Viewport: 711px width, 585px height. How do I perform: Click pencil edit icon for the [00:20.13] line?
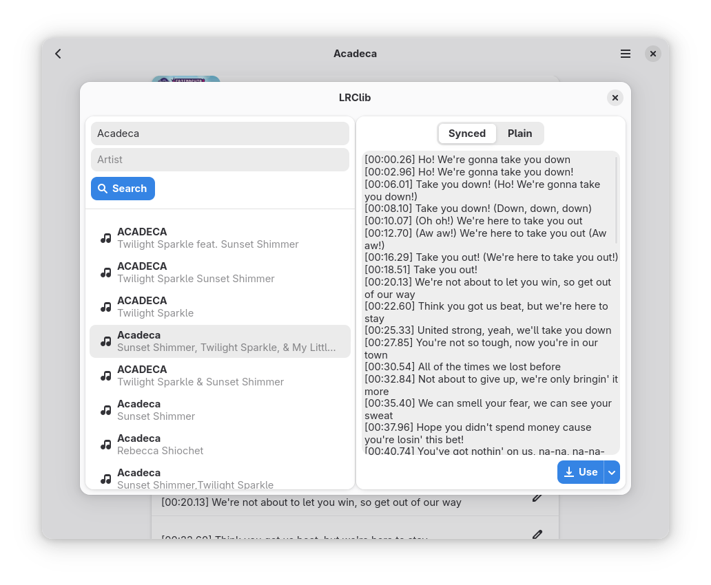537,498
